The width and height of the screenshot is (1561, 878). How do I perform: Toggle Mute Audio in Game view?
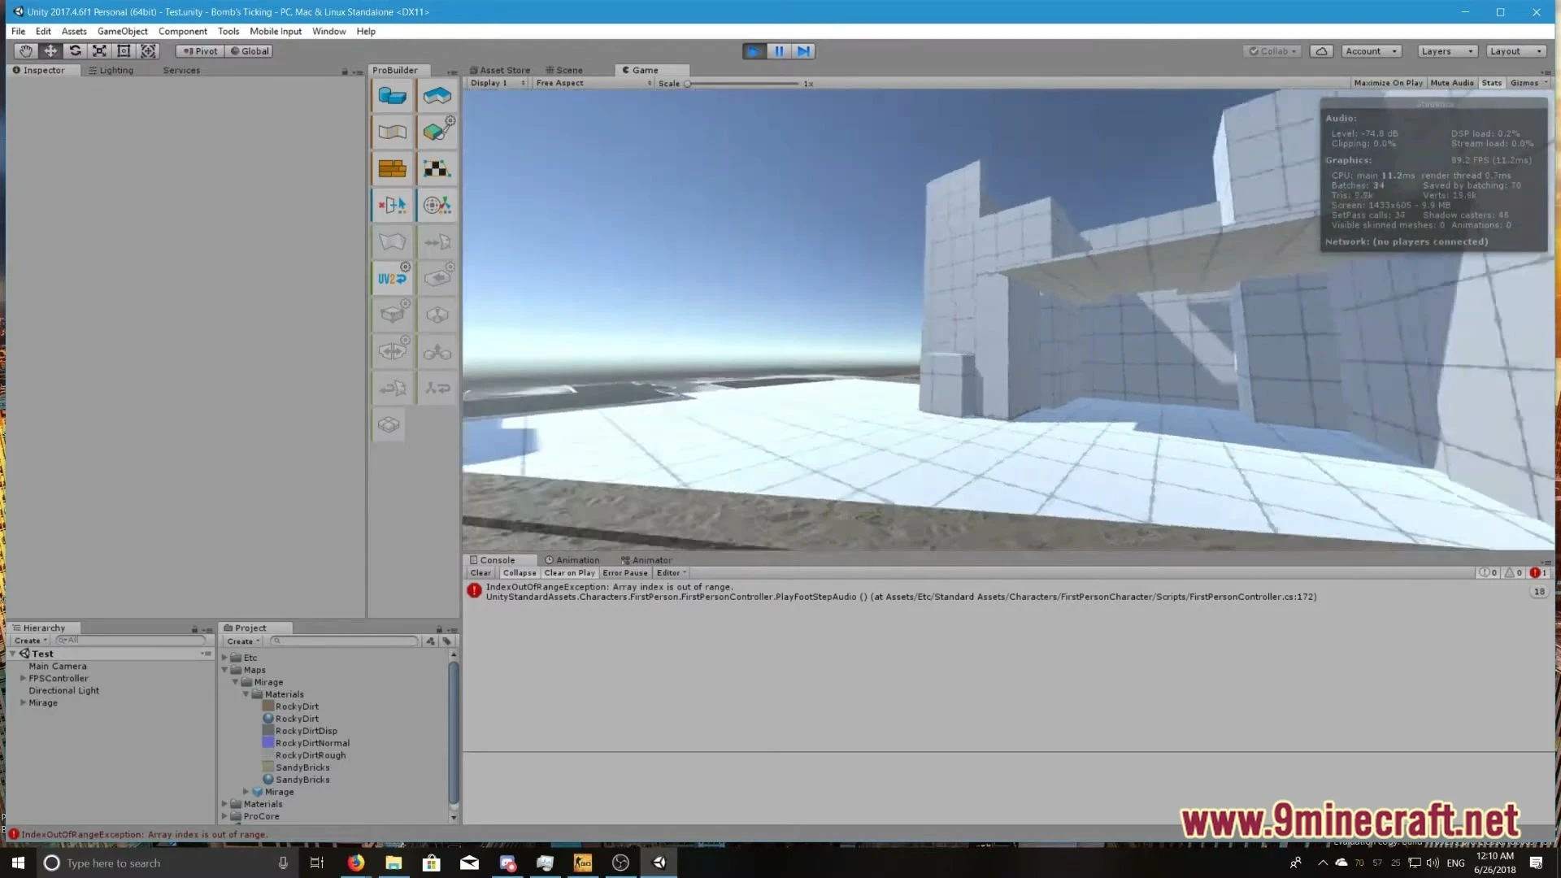click(x=1451, y=83)
